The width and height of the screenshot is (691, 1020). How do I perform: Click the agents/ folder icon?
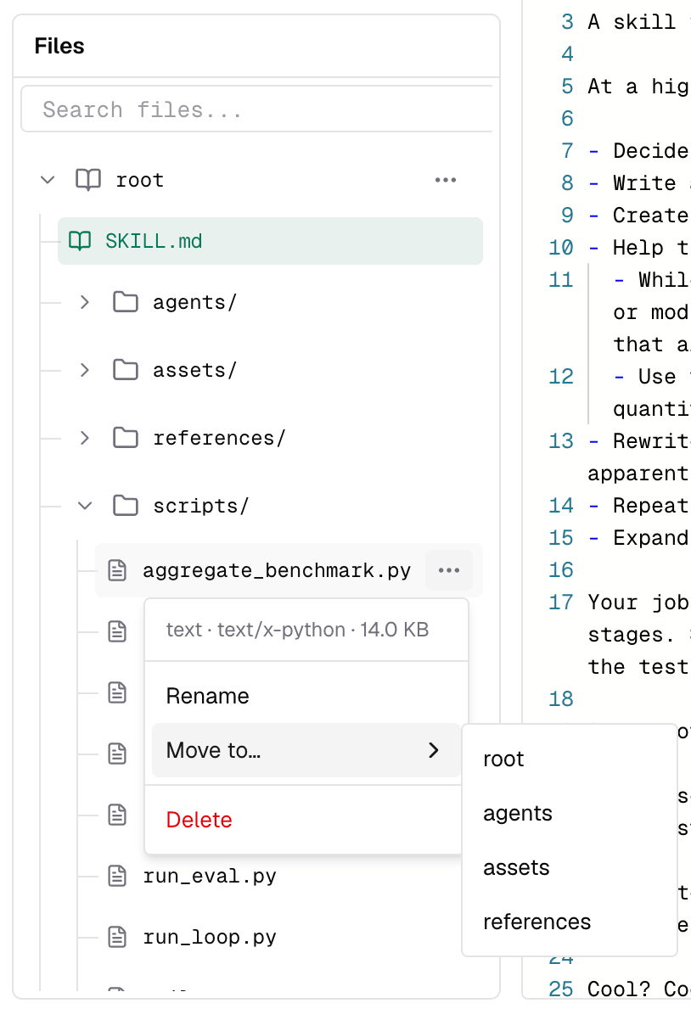pos(126,301)
